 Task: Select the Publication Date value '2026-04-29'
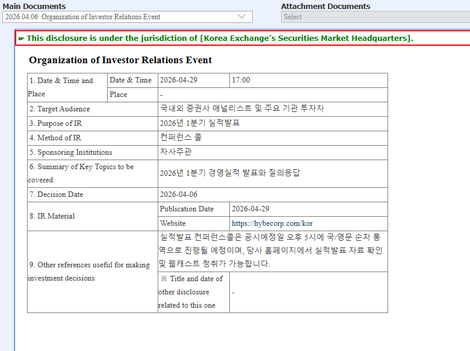click(250, 209)
